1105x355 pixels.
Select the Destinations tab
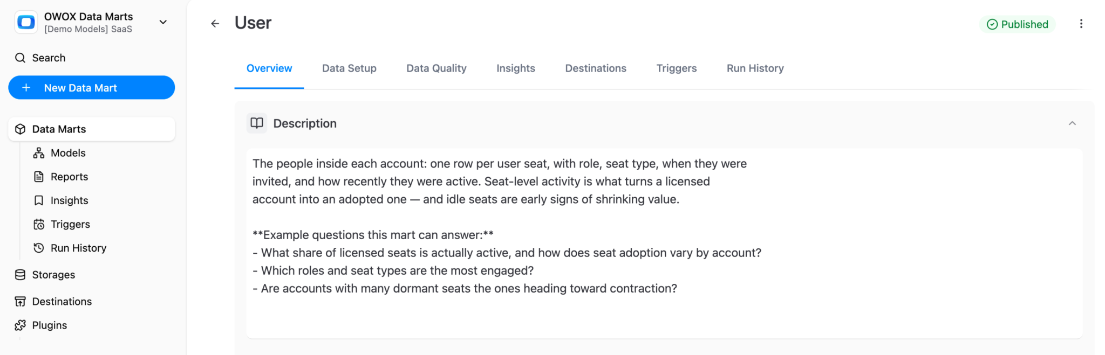(596, 68)
